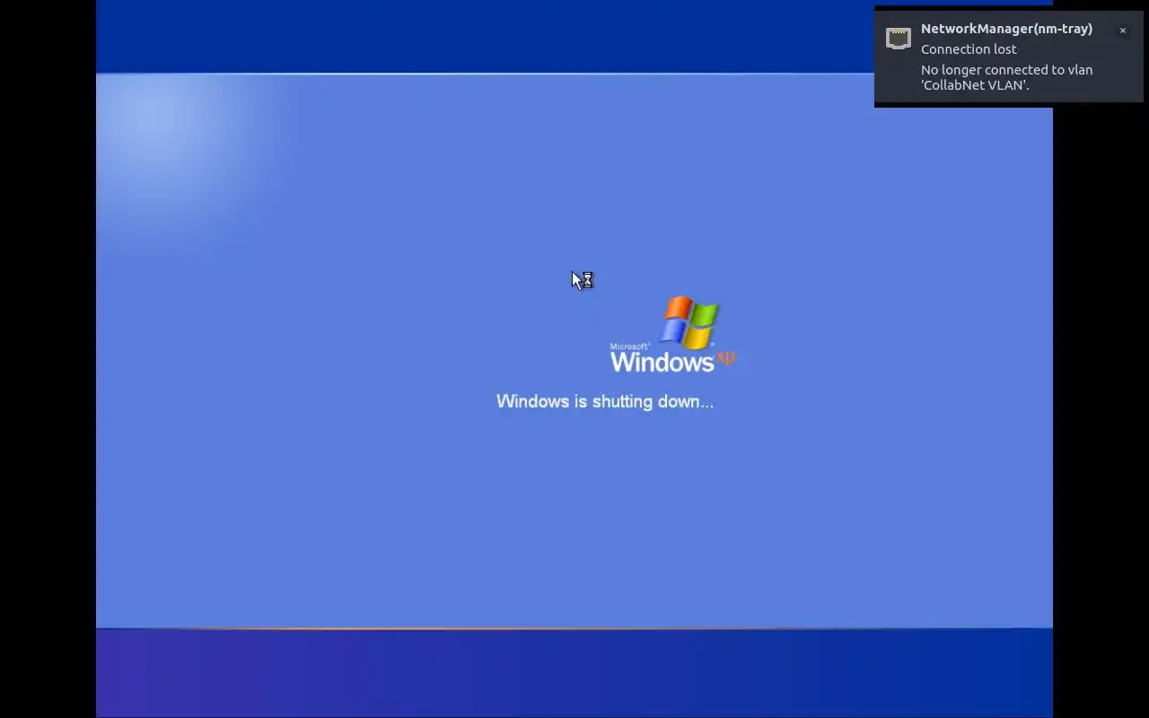The height and width of the screenshot is (718, 1149).
Task: Click the Windows XP flag logo
Action: 689,321
